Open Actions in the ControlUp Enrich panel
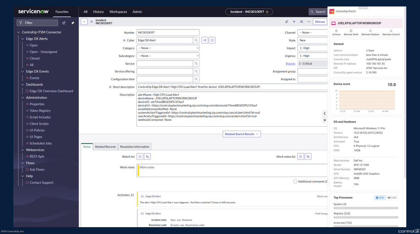The width and height of the screenshot is (420, 234). [336, 32]
